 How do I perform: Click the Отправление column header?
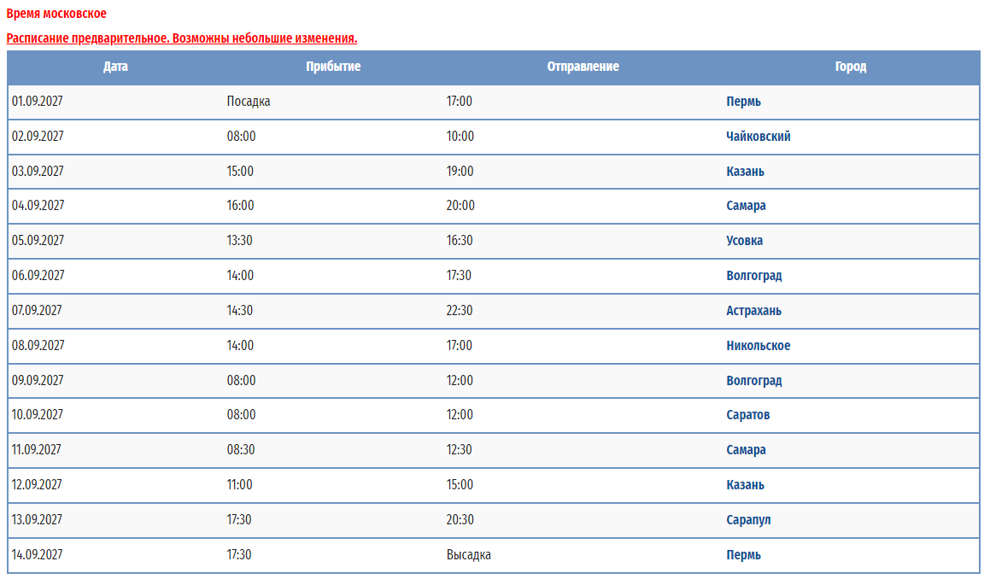point(583,67)
